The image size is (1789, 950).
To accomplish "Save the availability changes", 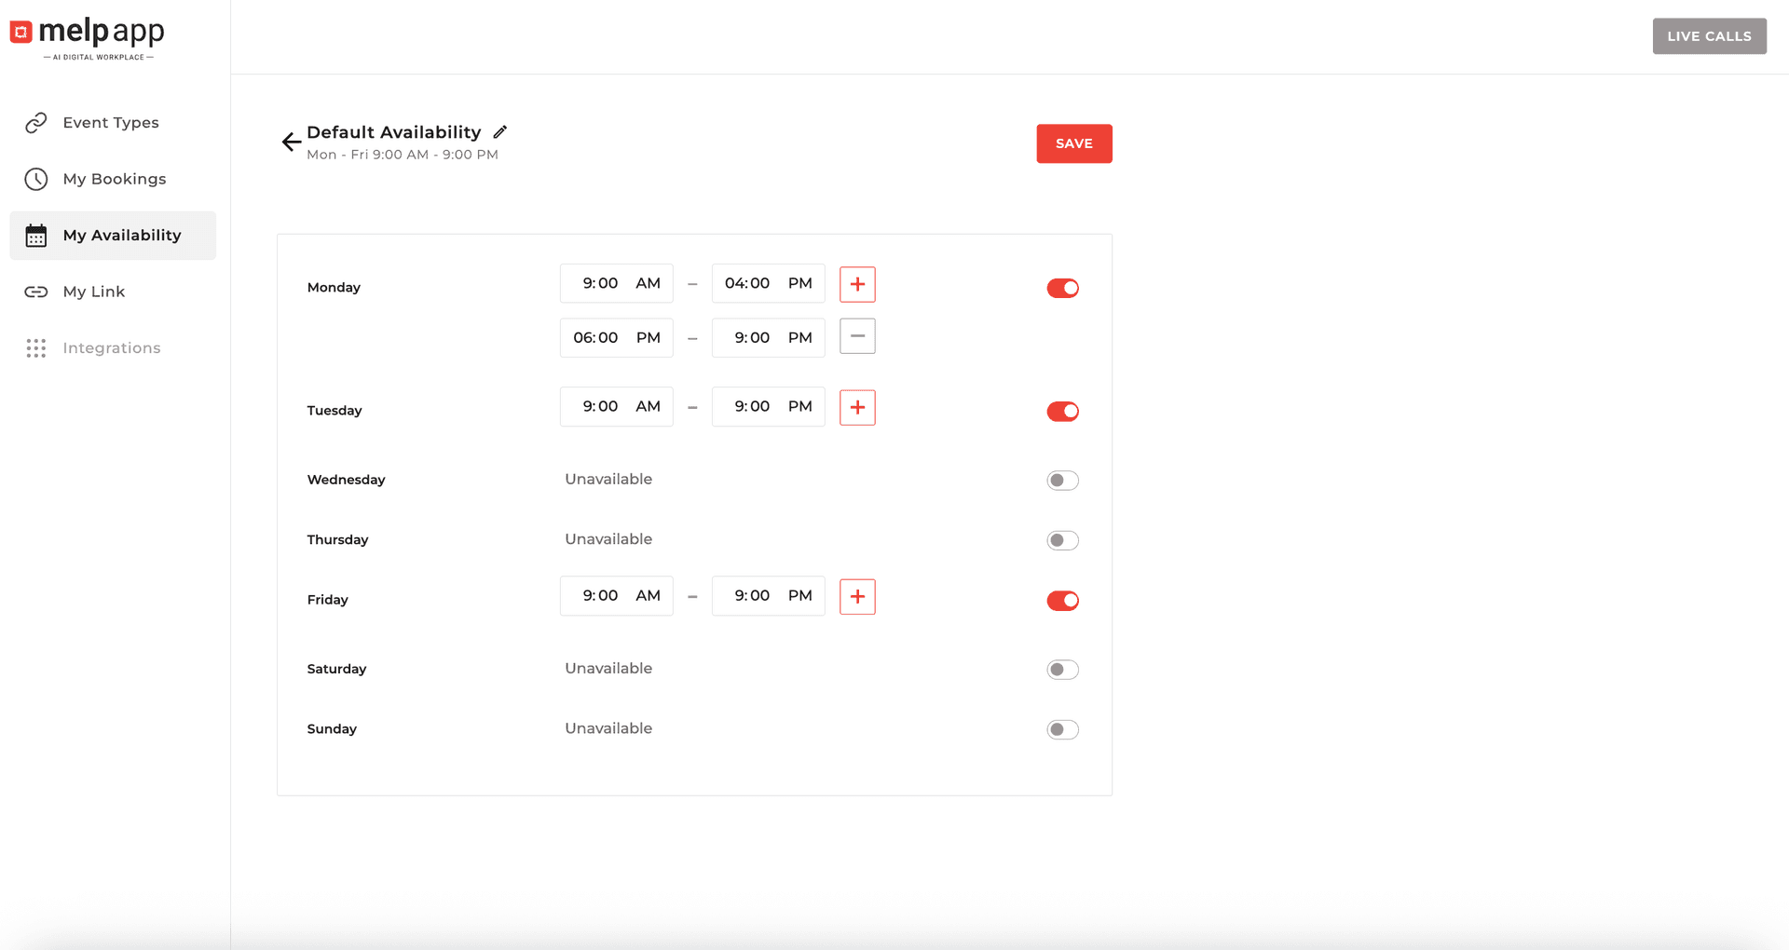I will click(1073, 143).
